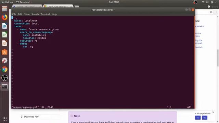Close the helpful feedback prompt
Screen dimensions: 219x123
(213, 112)
